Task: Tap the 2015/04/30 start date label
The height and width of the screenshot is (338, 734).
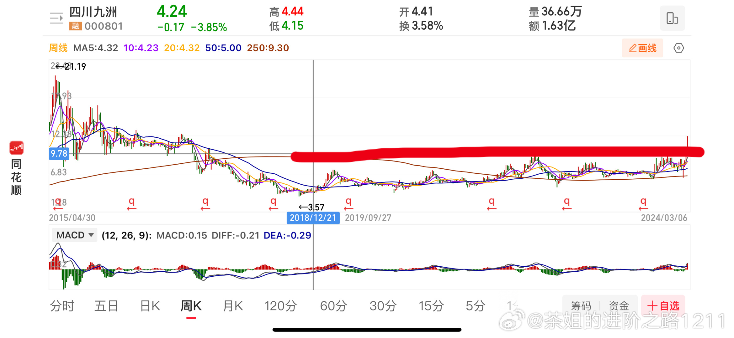Action: [x=72, y=218]
